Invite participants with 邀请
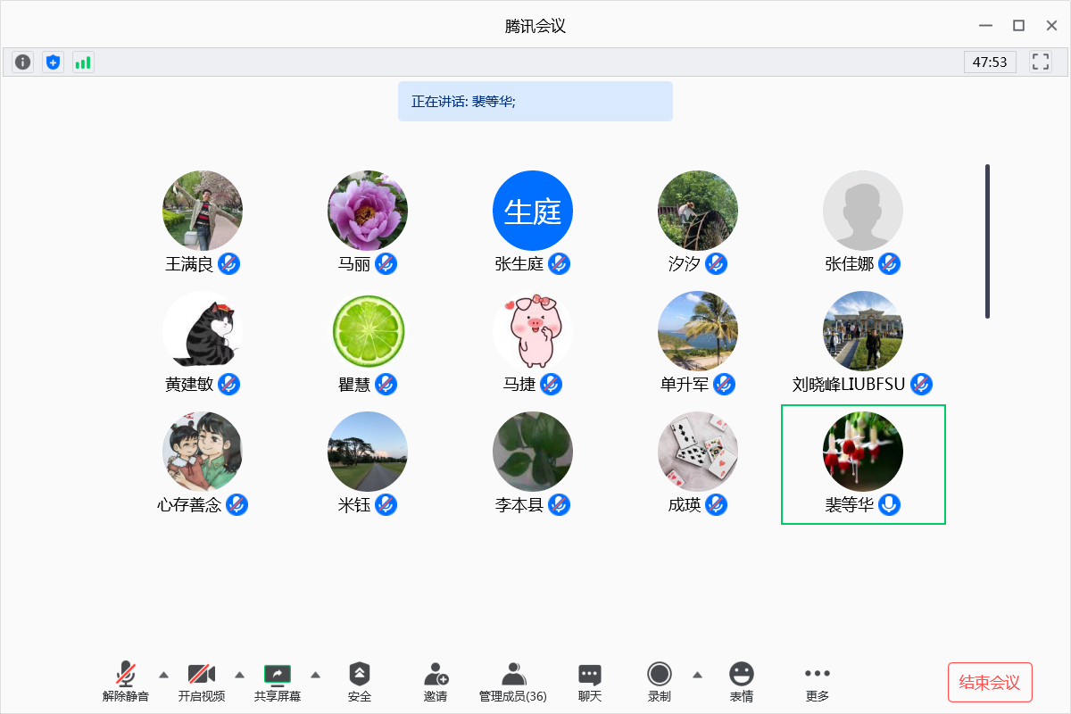This screenshot has height=714, width=1071. (436, 683)
